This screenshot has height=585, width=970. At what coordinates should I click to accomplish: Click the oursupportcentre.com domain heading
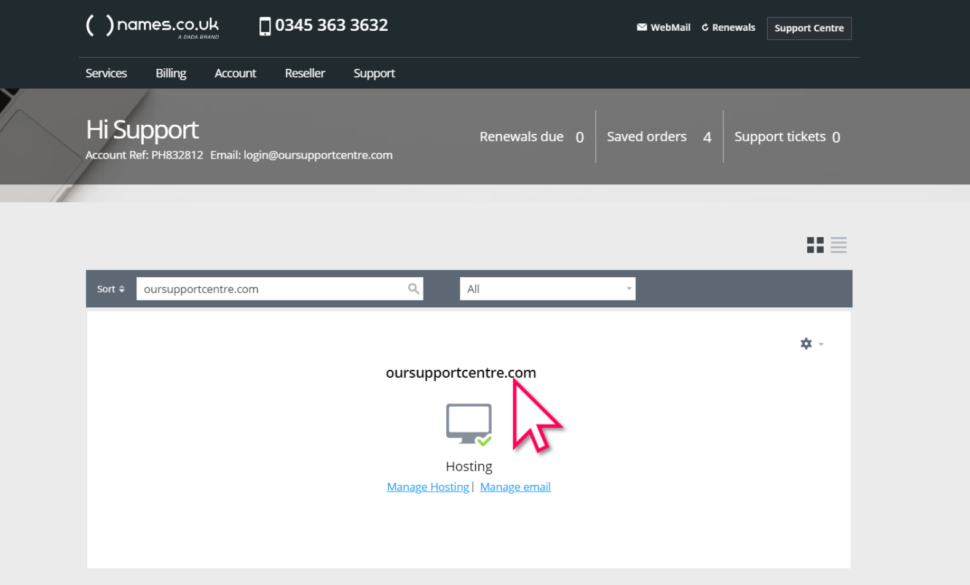pos(461,373)
